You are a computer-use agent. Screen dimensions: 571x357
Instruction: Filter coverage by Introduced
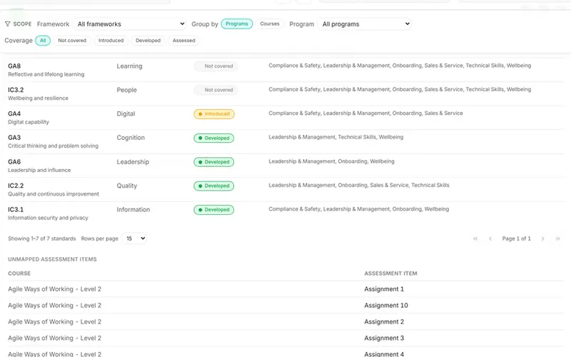[x=111, y=41]
